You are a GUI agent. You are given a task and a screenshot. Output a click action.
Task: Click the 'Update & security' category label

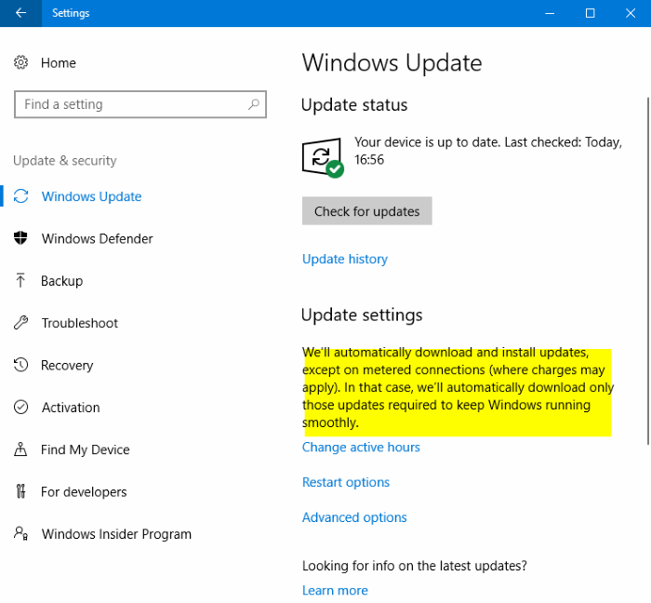coord(65,161)
